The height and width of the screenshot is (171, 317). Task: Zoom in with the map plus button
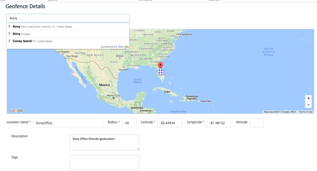pos(308,98)
